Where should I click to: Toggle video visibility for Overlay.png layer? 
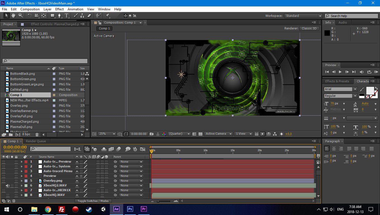(3, 181)
